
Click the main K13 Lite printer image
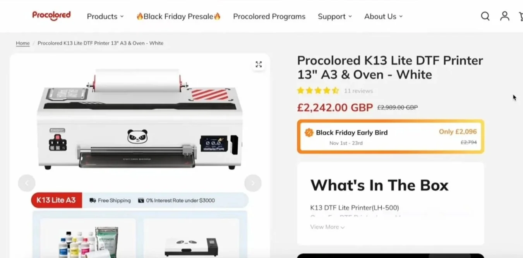[140, 120]
